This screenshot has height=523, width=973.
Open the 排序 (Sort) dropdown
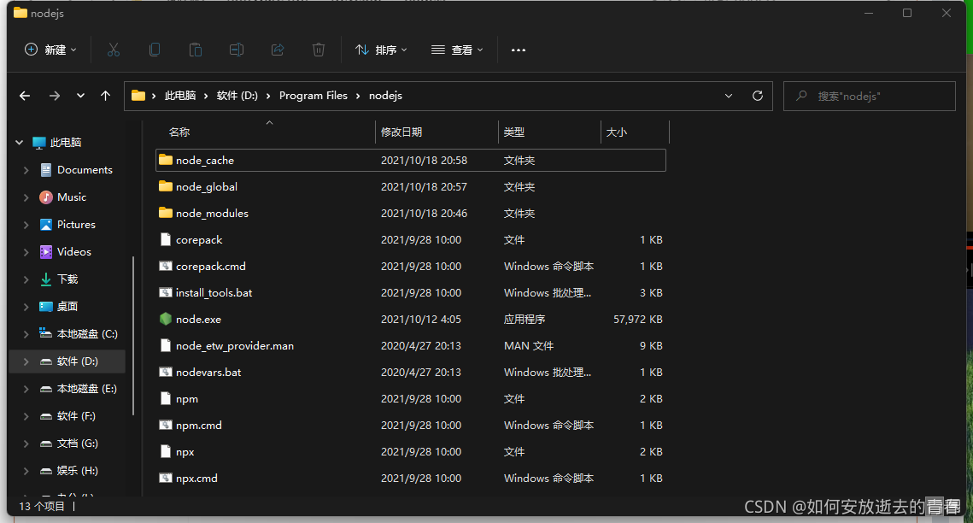click(380, 50)
